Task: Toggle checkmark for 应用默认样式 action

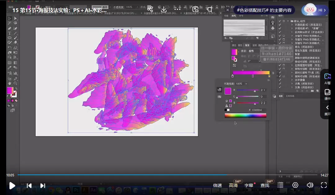Action: [x=280, y=32]
